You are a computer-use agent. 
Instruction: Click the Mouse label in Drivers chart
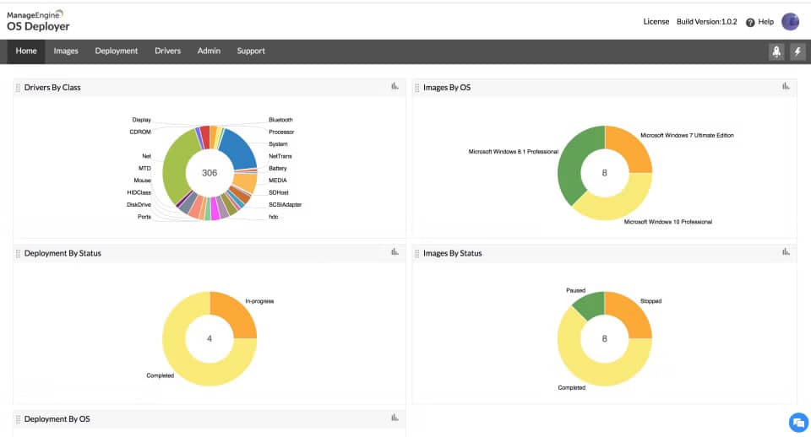tap(142, 181)
